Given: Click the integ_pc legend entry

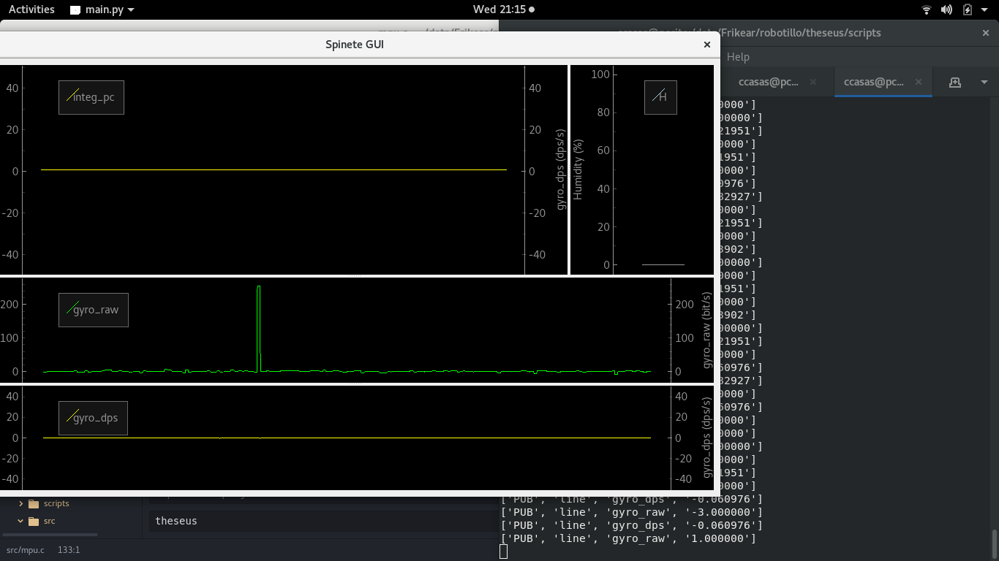Looking at the screenshot, I should tap(91, 97).
